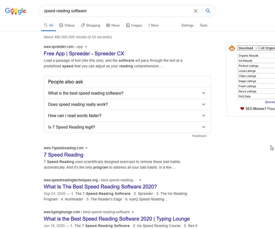Click the Google holiday logo
This screenshot has width=275, height=229.
click(x=15, y=11)
